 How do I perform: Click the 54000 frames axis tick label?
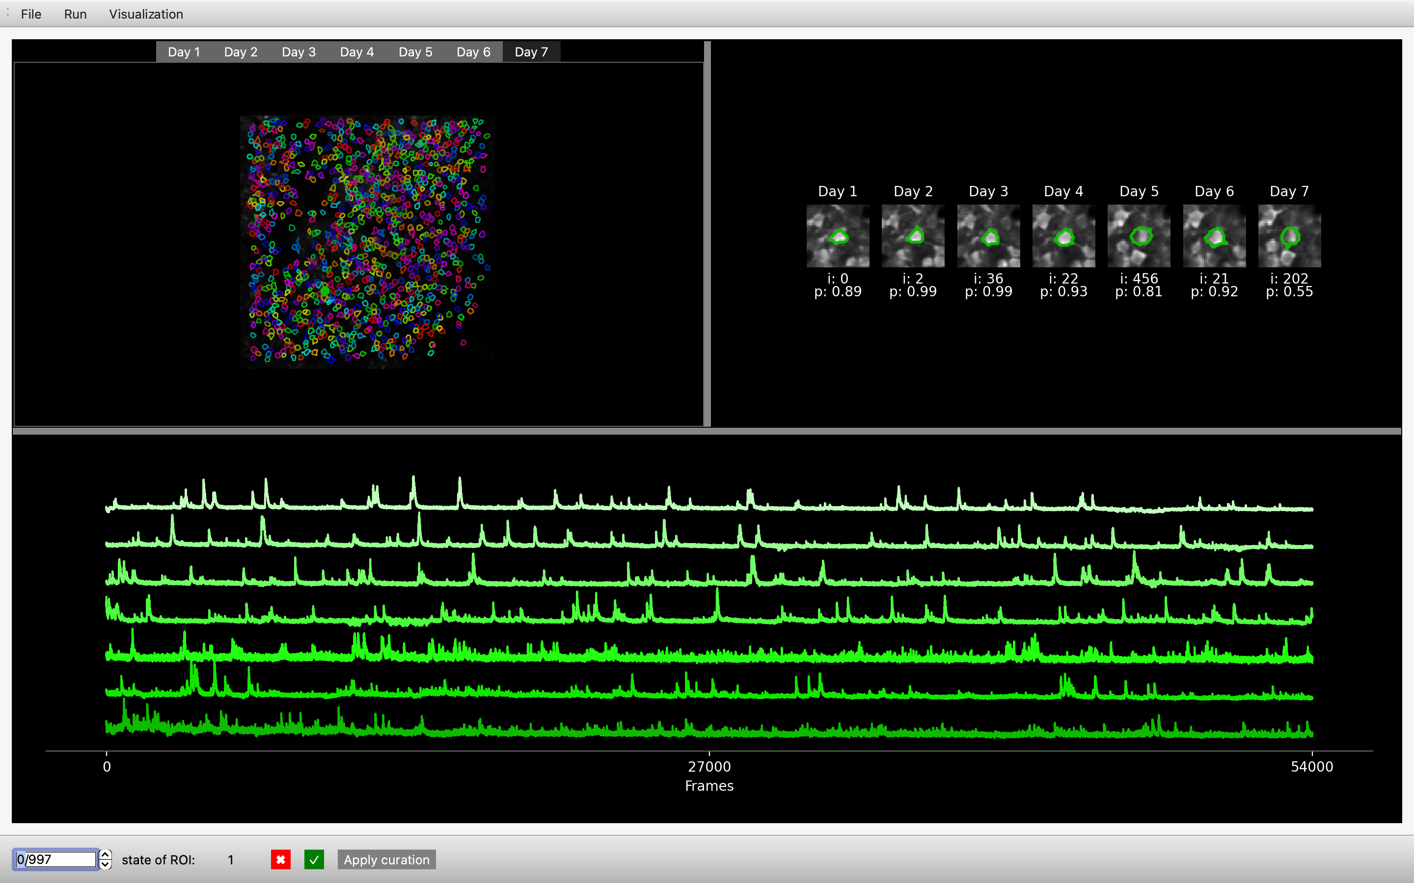click(x=1312, y=766)
